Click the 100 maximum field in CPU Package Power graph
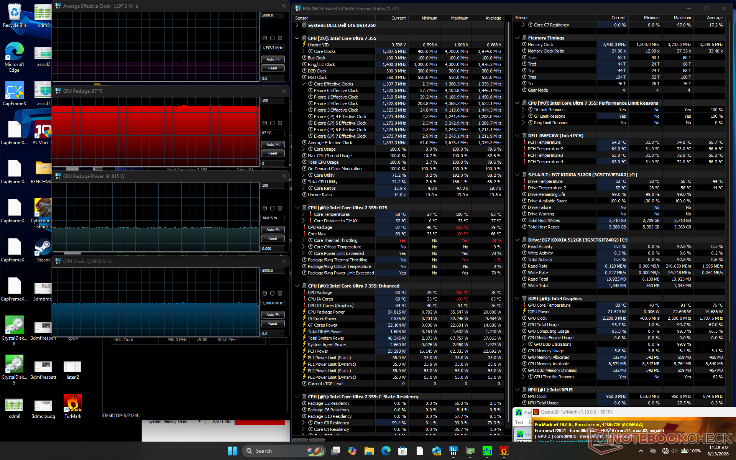Screen dimensions: 736x460 point(273,186)
